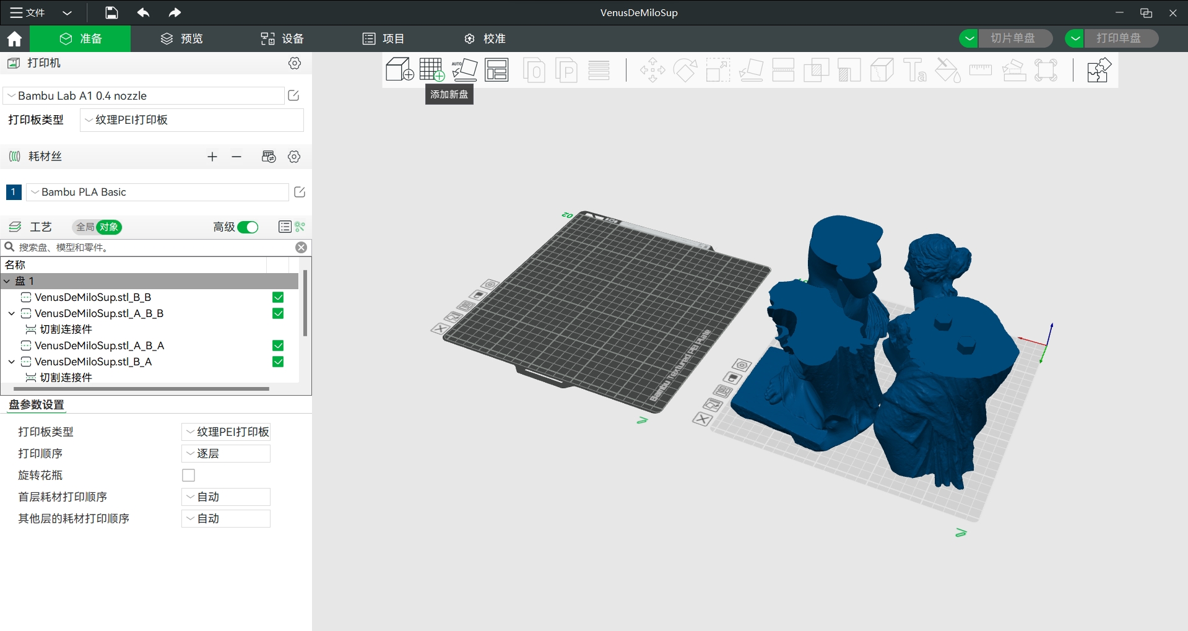1188x631 pixels.
Task: Select the Rotate tool
Action: click(x=685, y=70)
